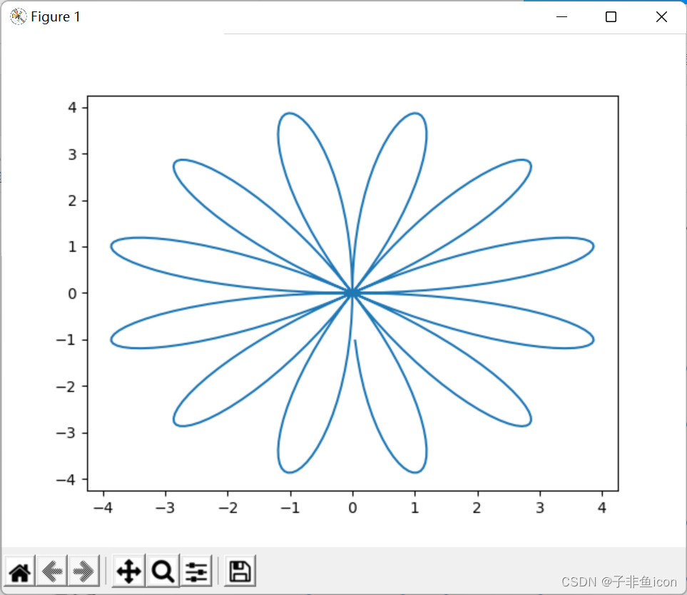
Task: Close the Figure 1 window
Action: (661, 16)
